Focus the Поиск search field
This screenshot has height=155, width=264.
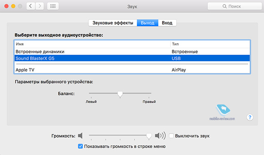tap(235, 7)
